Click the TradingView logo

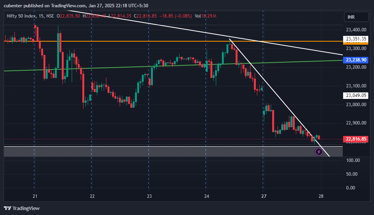tap(22, 208)
